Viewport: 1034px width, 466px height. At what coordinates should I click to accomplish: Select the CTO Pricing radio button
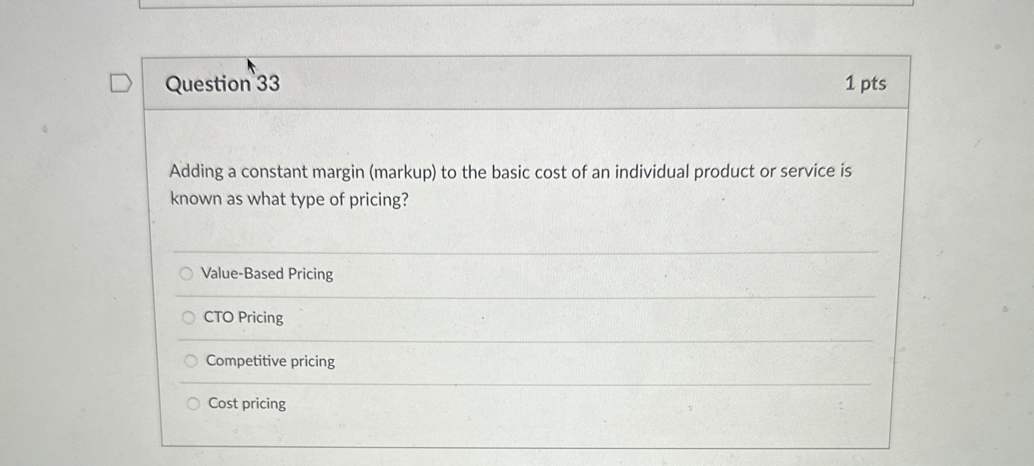[x=189, y=318]
